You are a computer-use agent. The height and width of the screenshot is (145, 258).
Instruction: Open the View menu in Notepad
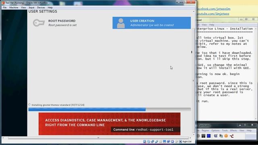(x=204, y=25)
